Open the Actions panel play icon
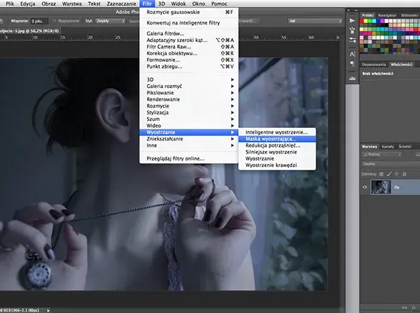 (352, 20)
